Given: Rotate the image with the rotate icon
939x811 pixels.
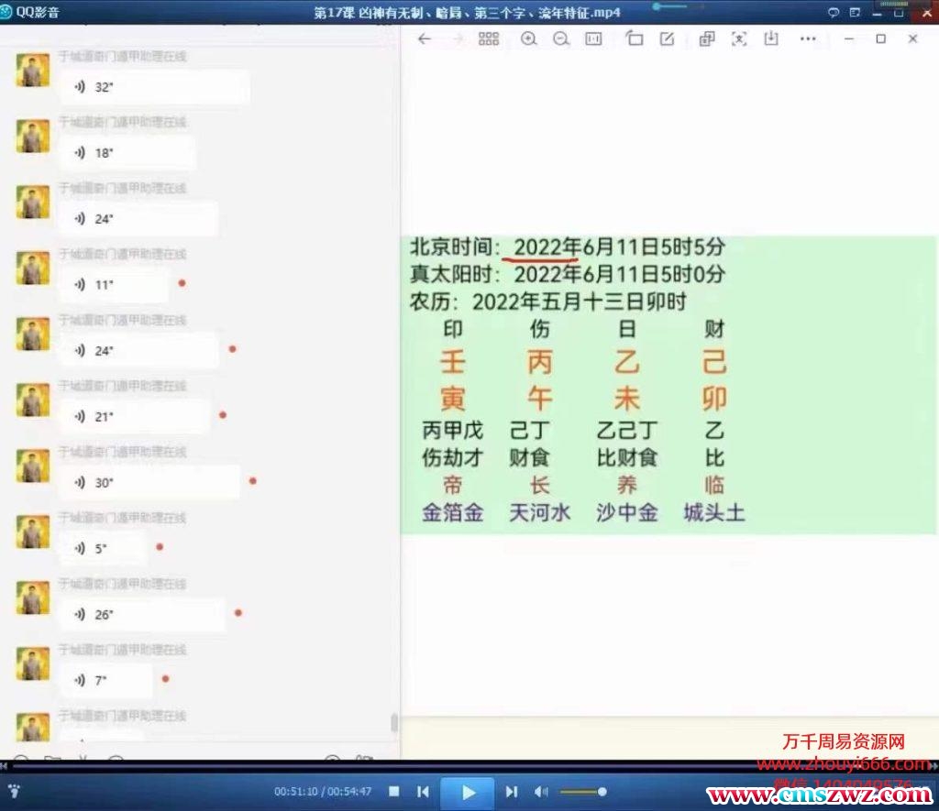Looking at the screenshot, I should pos(635,38).
